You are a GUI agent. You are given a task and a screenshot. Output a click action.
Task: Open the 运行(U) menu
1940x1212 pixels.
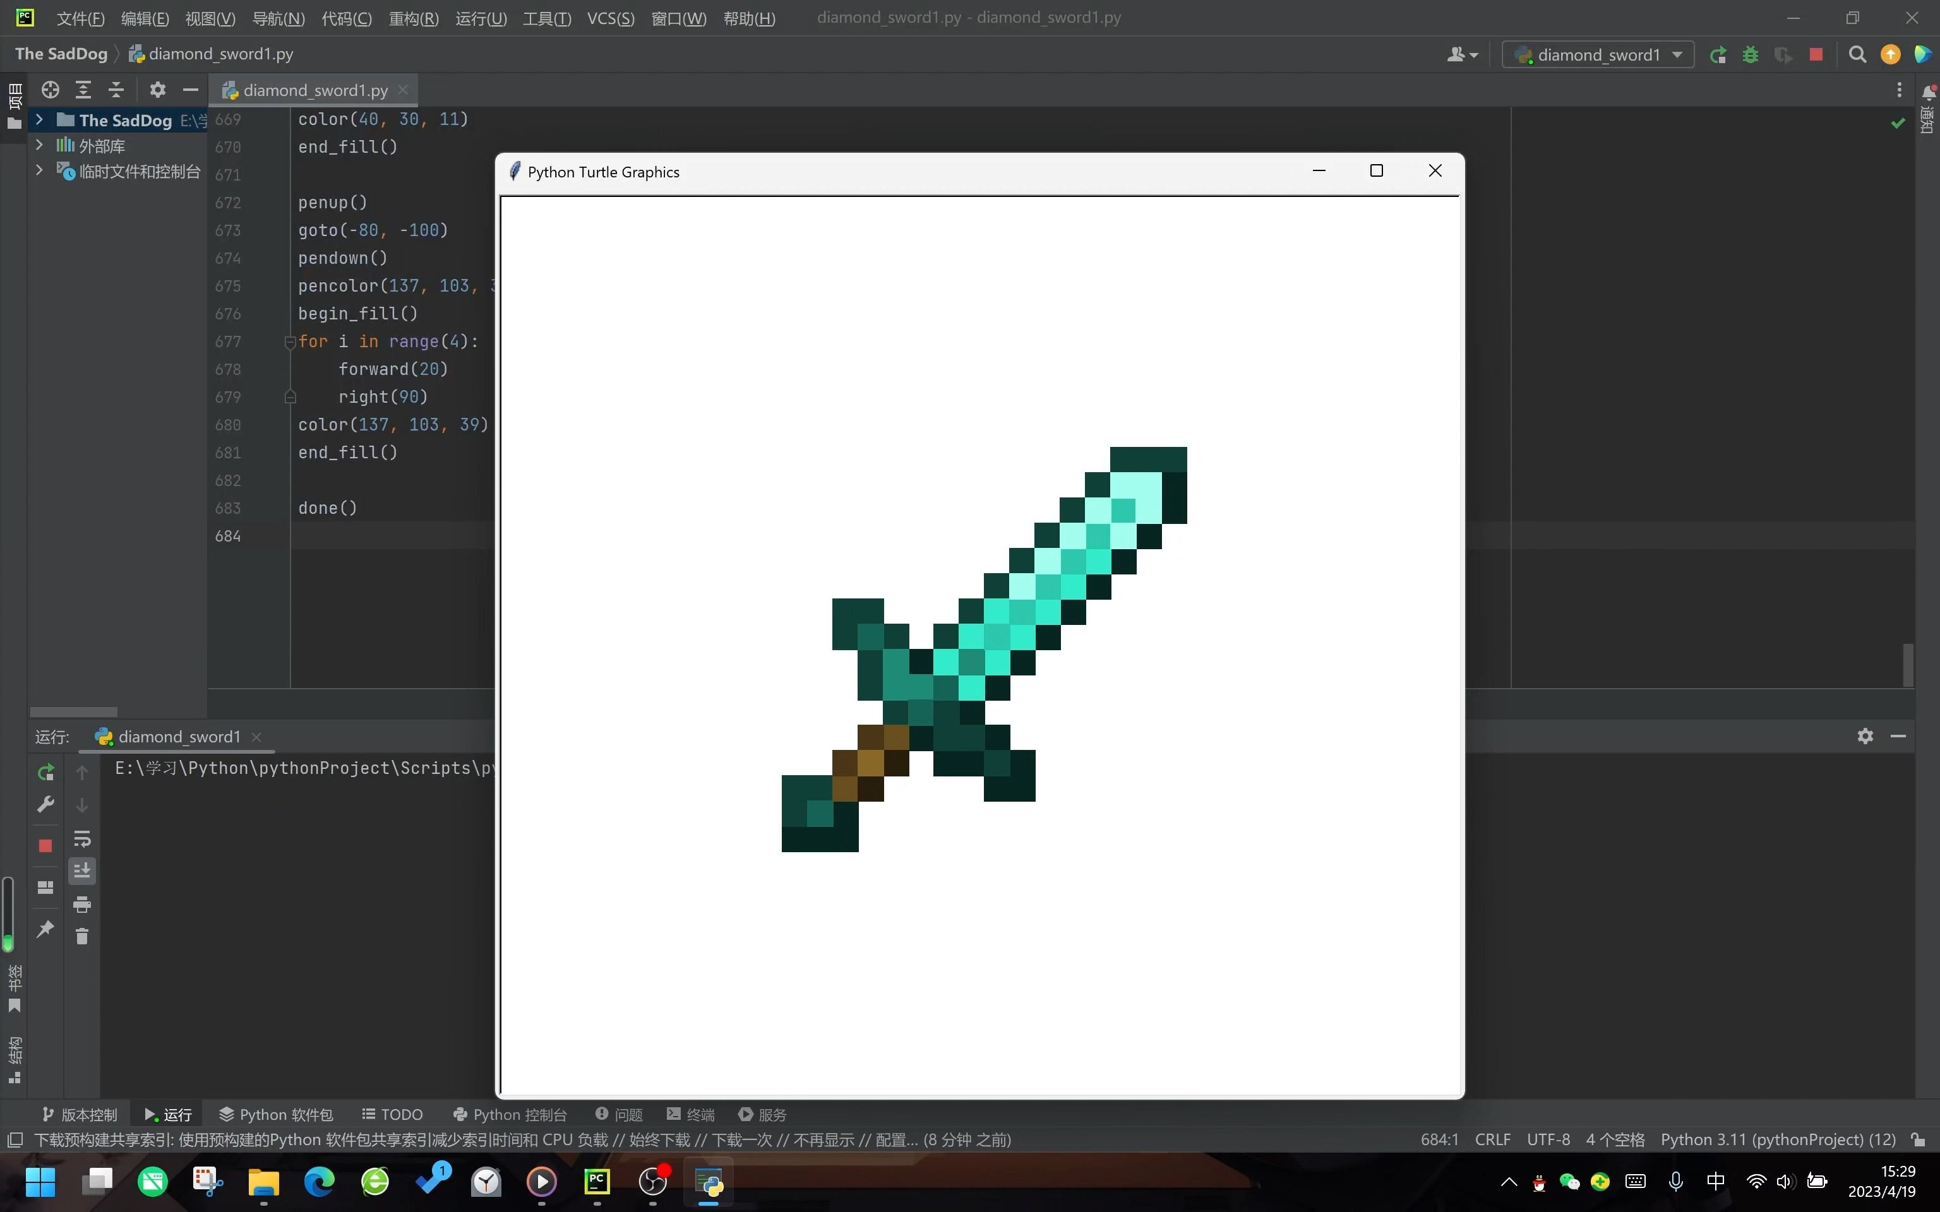coord(481,18)
